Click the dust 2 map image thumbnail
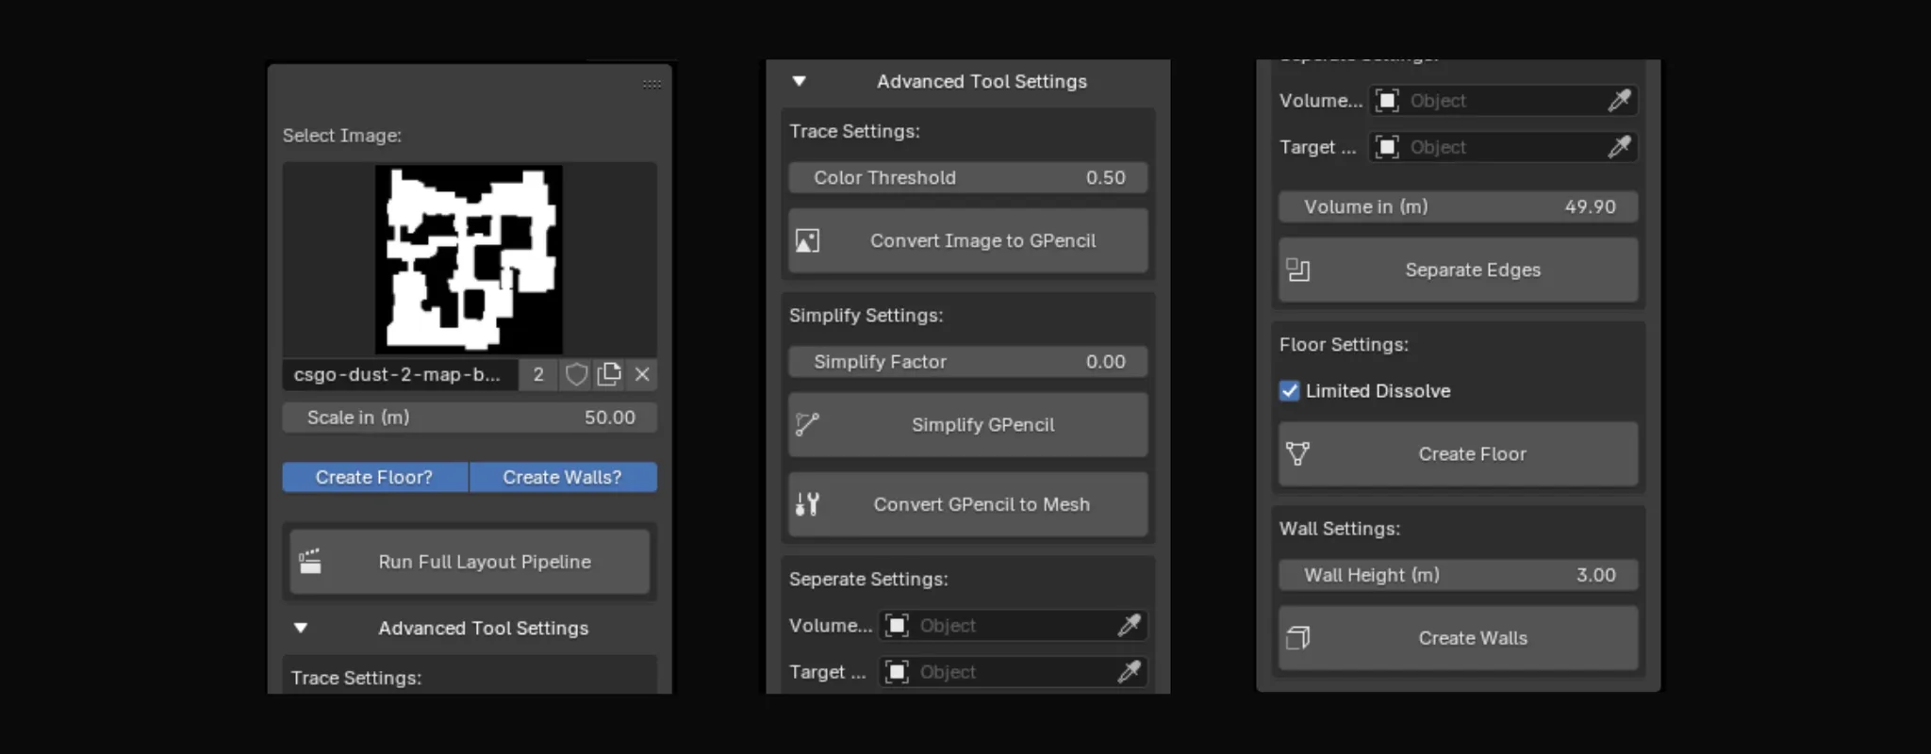Viewport: 1931px width, 754px height. [x=469, y=259]
